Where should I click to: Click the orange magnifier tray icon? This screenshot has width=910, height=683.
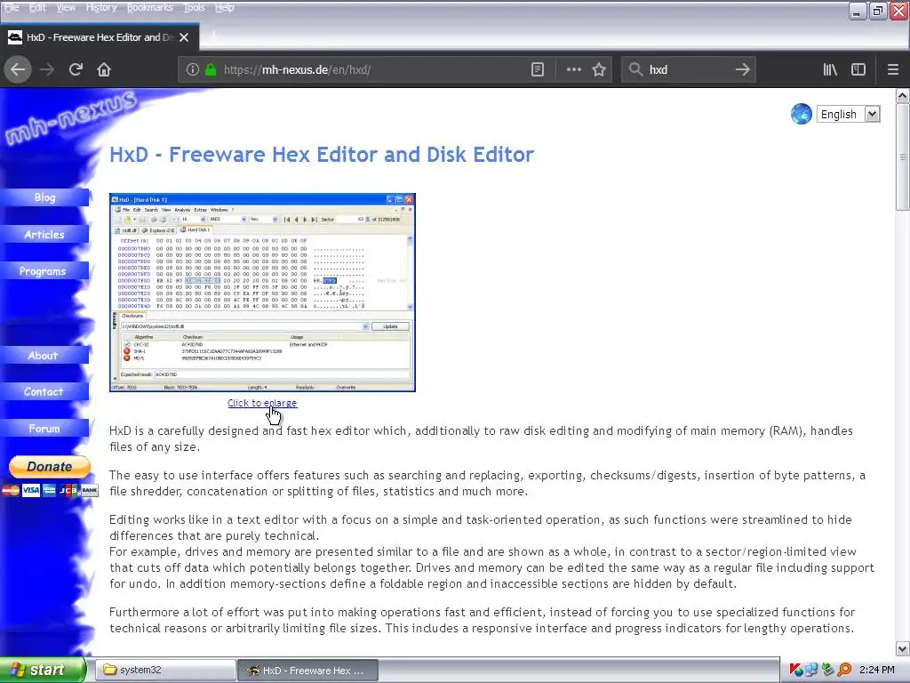(x=844, y=671)
